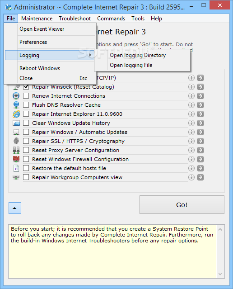
Task: Click the Internet Explorer logo icon
Action: tap(16, 114)
